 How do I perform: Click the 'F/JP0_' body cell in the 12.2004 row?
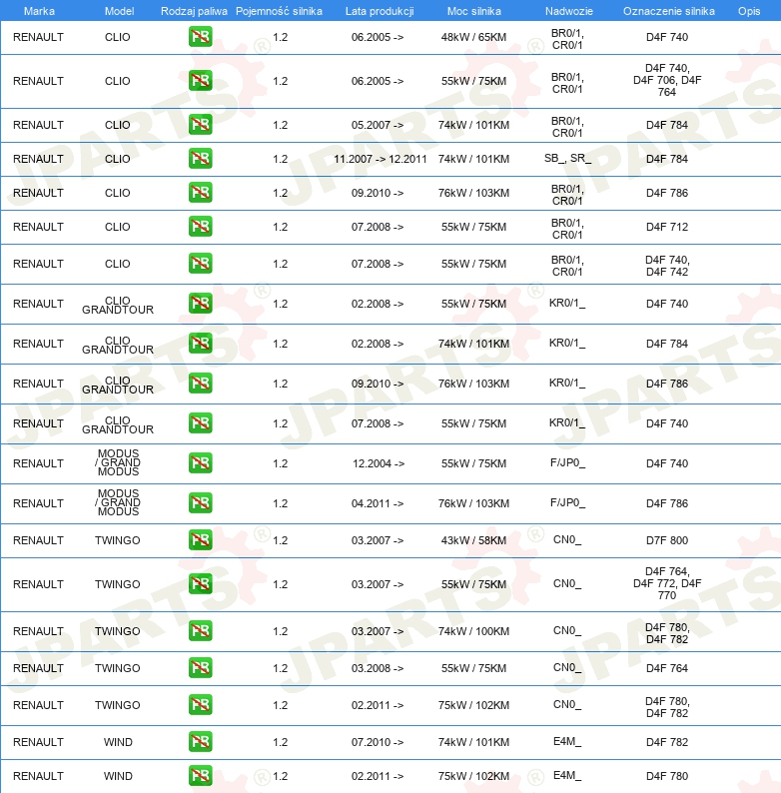[x=567, y=462]
